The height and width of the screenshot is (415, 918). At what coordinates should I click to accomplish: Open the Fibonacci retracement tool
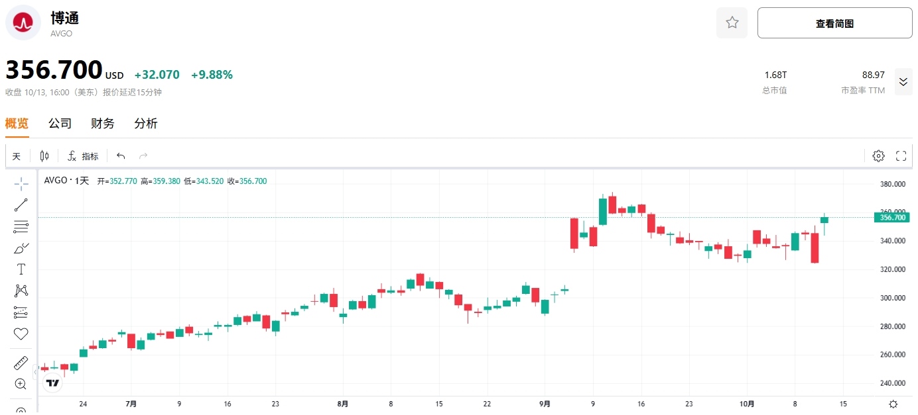[21, 226]
